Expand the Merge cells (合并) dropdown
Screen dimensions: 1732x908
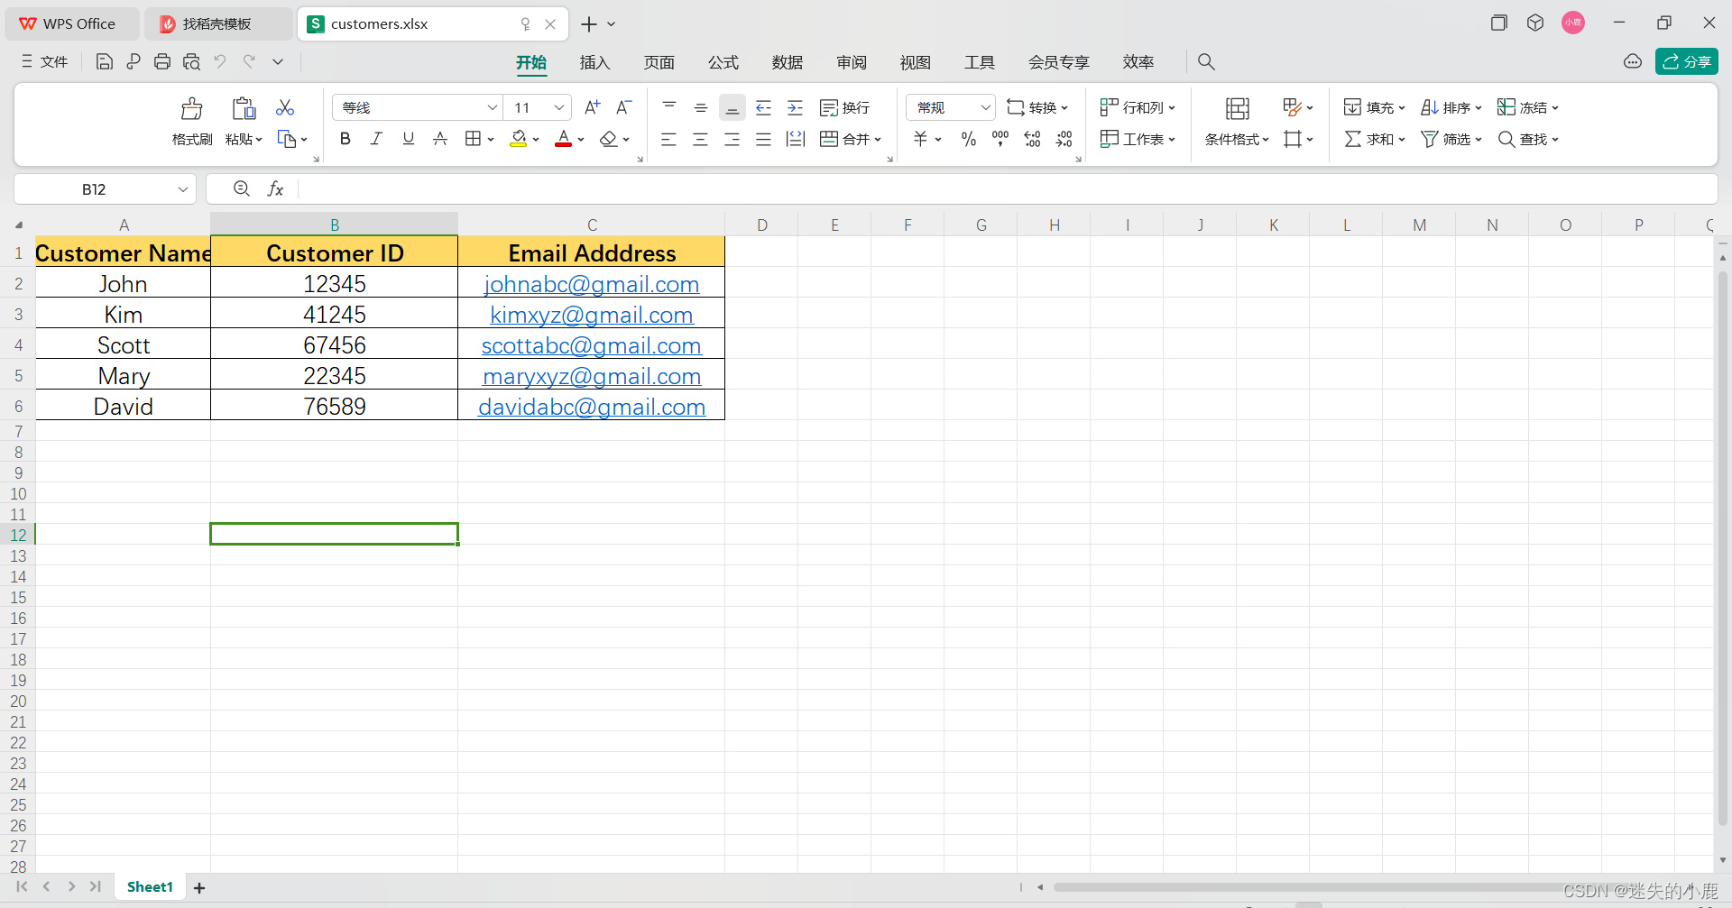point(878,140)
